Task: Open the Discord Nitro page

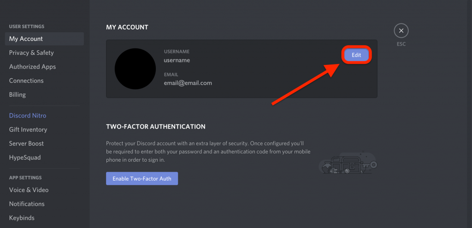Action: click(x=44, y=116)
